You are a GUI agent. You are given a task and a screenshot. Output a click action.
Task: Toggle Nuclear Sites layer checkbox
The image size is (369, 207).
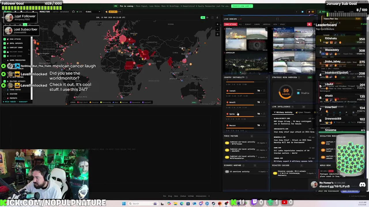pos(4,56)
